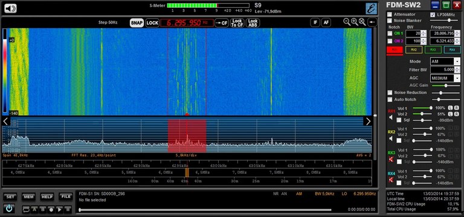Toggle RX2 squelch checkbox
464x217 pixels.
click(x=399, y=140)
